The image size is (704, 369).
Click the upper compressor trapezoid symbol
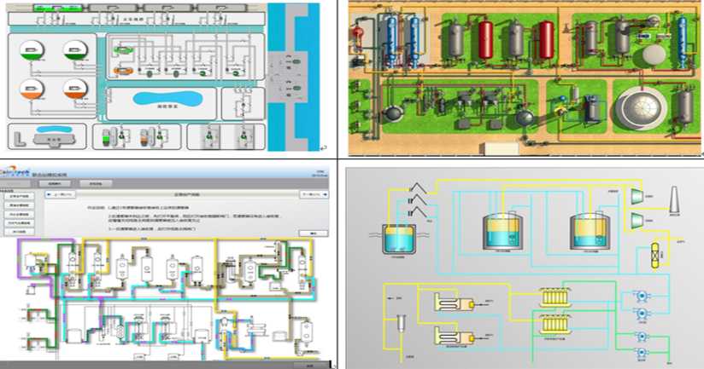[637, 196]
